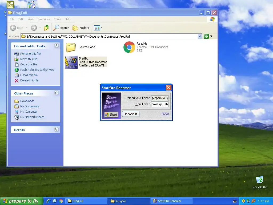Open the View menu
The width and height of the screenshot is (273, 205).
[x=30, y=19]
